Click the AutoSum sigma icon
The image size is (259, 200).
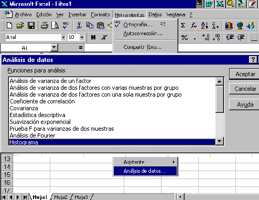click(x=183, y=26)
